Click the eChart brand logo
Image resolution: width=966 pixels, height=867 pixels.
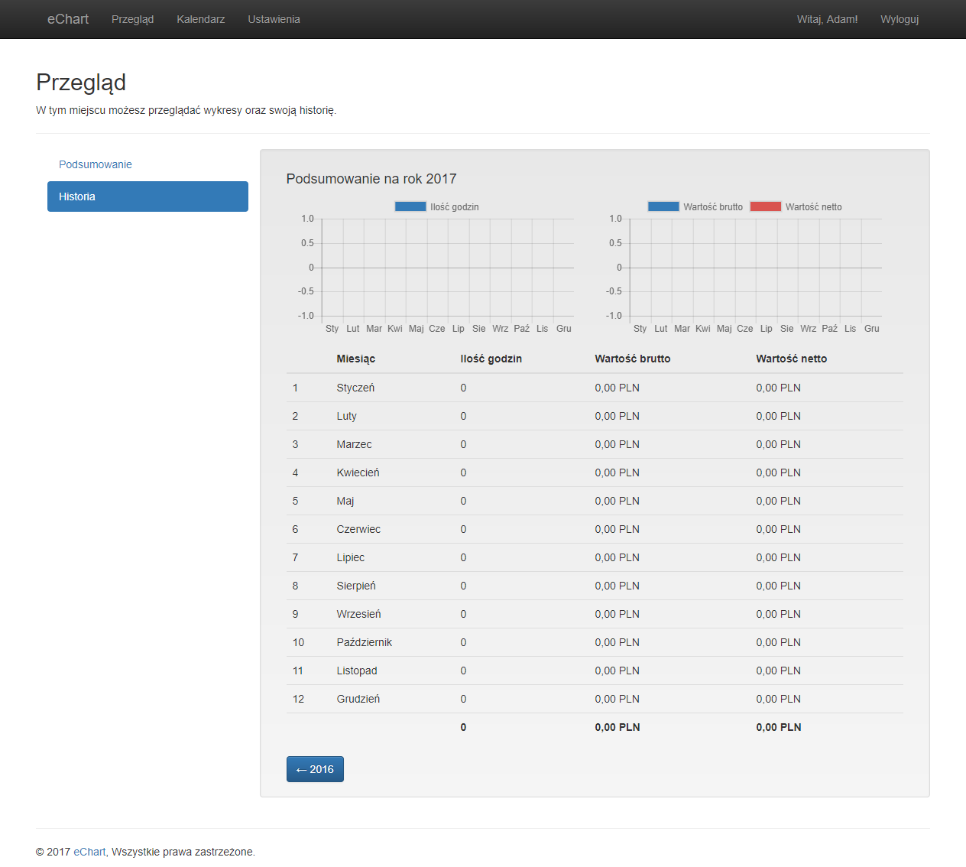click(68, 19)
